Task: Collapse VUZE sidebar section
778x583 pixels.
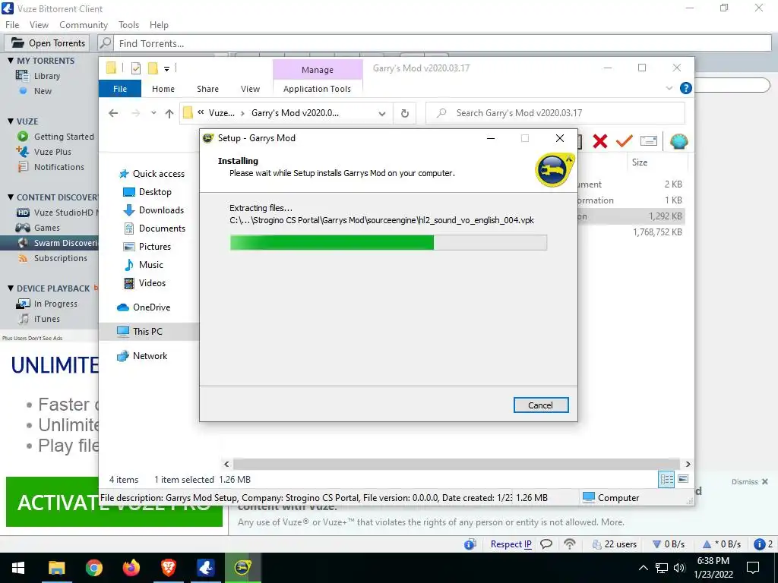Action: point(11,121)
